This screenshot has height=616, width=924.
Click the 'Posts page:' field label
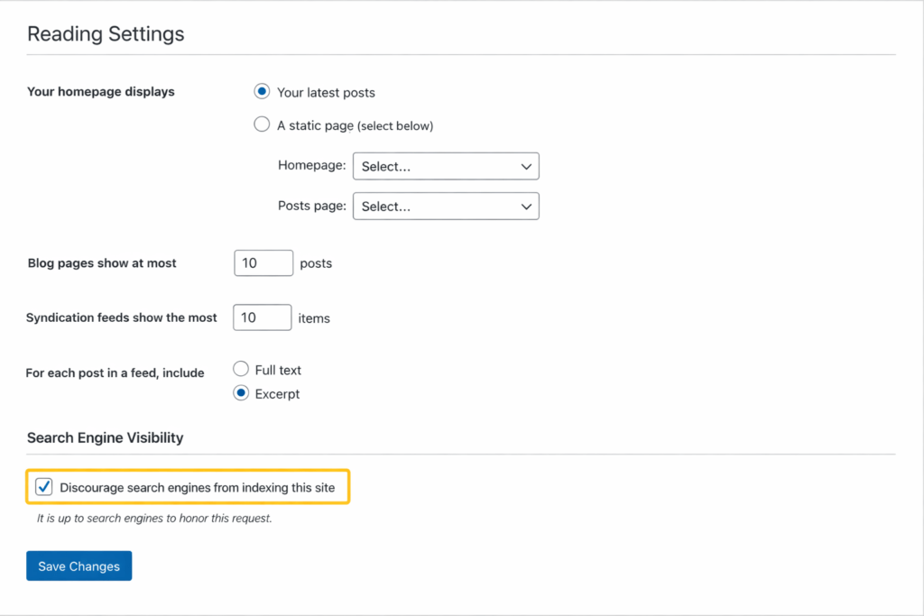click(x=311, y=206)
